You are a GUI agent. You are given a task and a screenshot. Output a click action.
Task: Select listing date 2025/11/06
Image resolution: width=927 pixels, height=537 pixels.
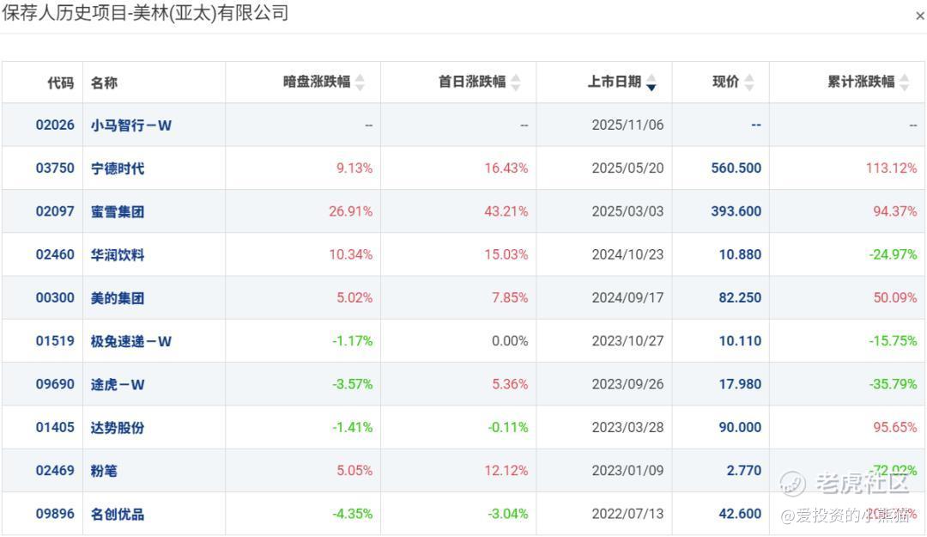(x=627, y=125)
